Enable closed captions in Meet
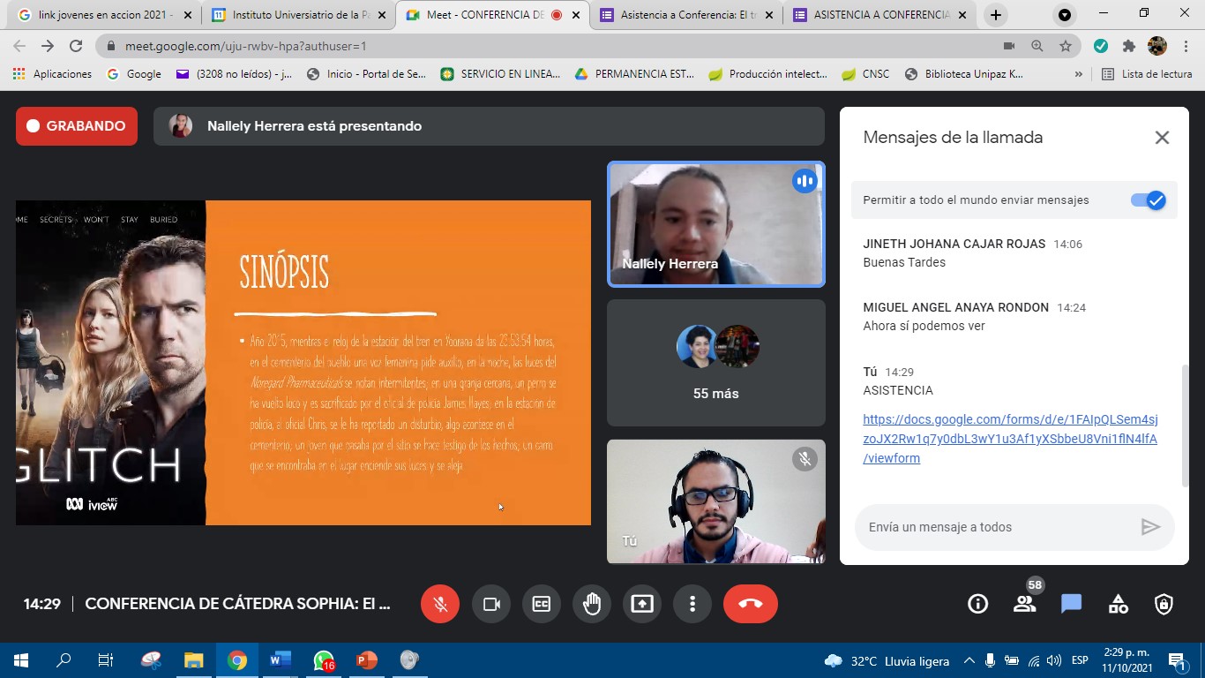 click(x=542, y=604)
